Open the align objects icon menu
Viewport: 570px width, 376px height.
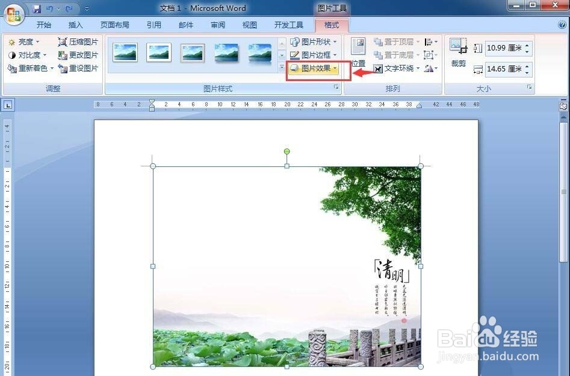(x=431, y=42)
